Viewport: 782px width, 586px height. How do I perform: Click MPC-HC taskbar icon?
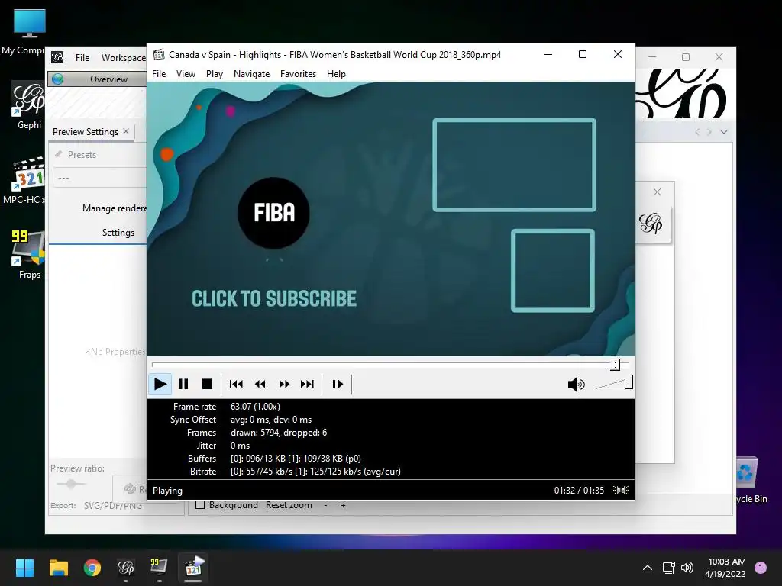point(193,568)
